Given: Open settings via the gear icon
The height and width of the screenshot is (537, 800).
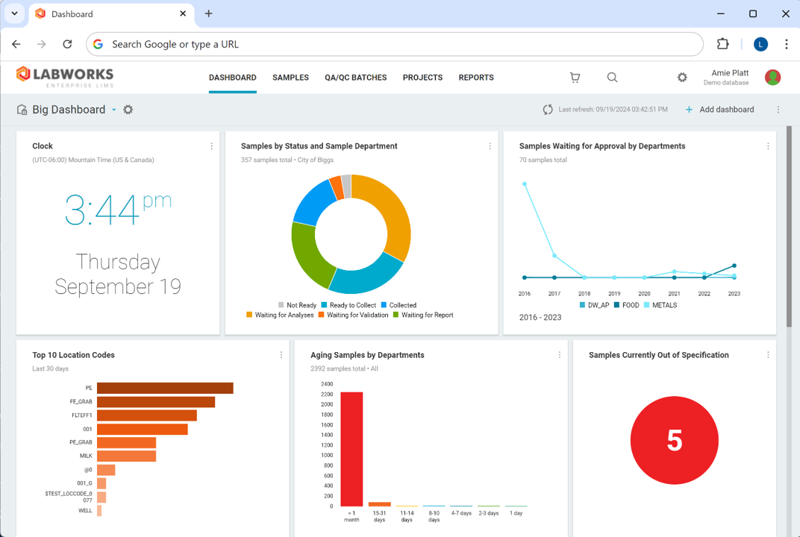Looking at the screenshot, I should click(682, 77).
